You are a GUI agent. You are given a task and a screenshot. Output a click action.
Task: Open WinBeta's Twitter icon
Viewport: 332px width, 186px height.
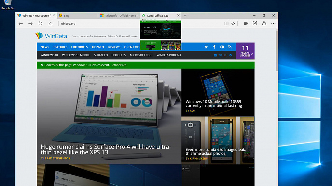pyautogui.click(x=206, y=47)
